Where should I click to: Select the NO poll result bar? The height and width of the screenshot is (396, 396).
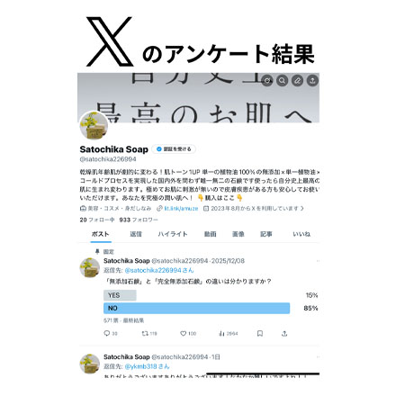197,308
